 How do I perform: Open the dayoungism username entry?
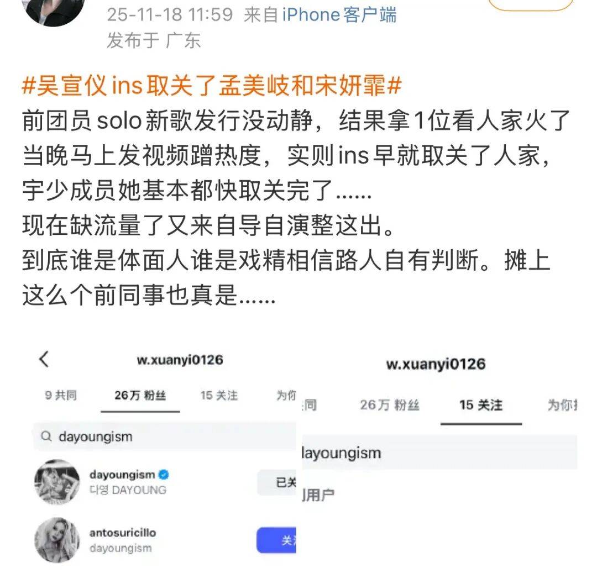click(x=122, y=475)
